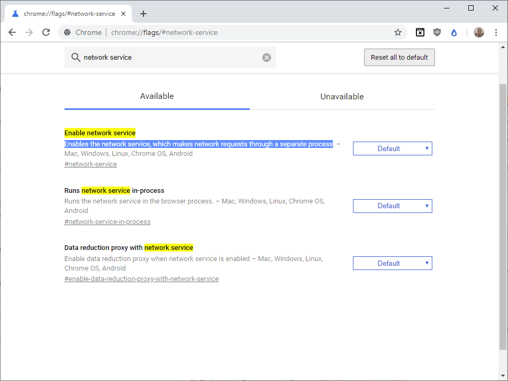
Task: Navigate back with the arrow icon
Action: 12,32
